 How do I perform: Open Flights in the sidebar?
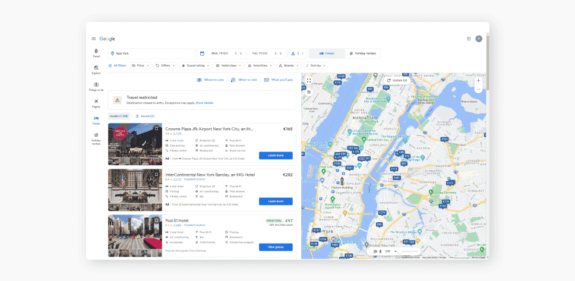click(x=96, y=104)
